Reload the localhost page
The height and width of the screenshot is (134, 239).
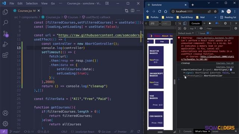pos(159,12)
